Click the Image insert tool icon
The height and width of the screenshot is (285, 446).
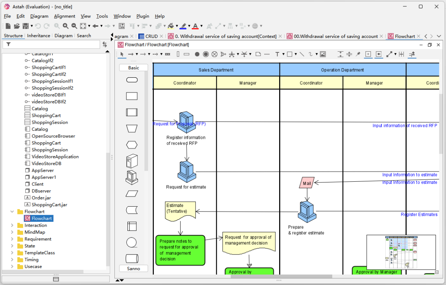point(323,54)
